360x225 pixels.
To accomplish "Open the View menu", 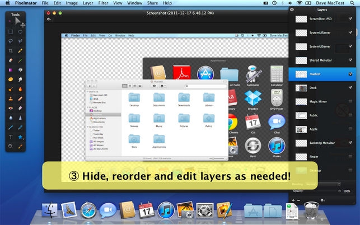I will click(118, 3).
